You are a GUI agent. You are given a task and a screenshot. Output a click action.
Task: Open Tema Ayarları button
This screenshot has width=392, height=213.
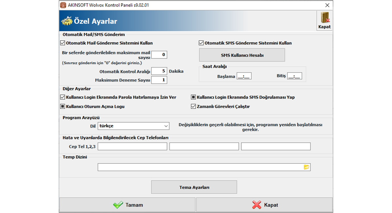(x=194, y=188)
